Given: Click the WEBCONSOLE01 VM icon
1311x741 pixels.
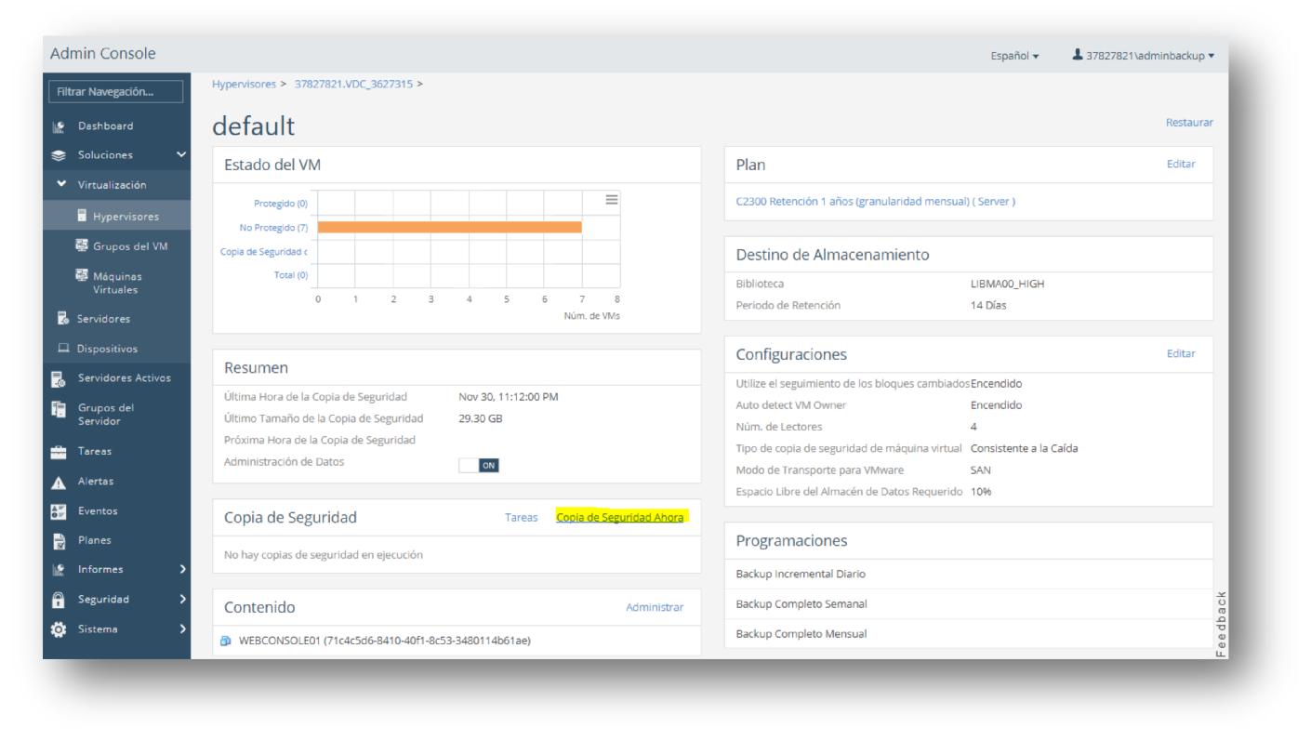Looking at the screenshot, I should tap(226, 640).
